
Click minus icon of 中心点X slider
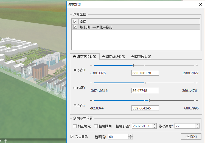[91, 65]
